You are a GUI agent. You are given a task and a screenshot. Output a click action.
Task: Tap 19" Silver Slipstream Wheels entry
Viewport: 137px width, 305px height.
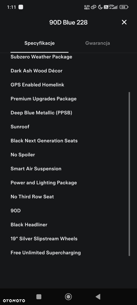point(44,239)
